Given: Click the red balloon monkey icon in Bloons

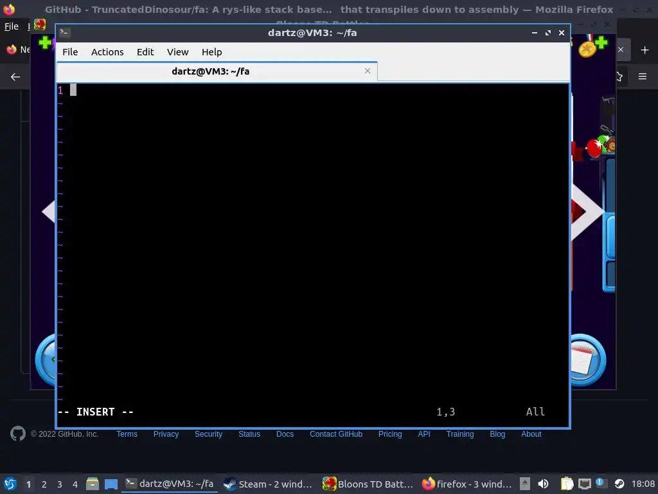Looking at the screenshot, I should (601, 147).
